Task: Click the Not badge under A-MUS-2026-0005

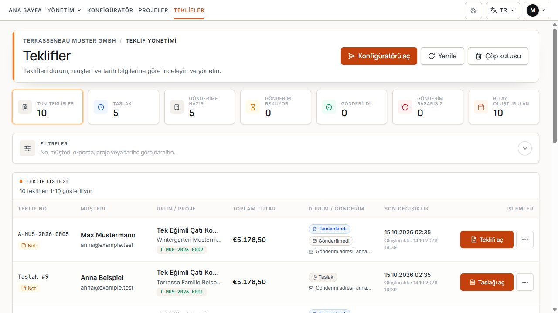Action: 29,246
